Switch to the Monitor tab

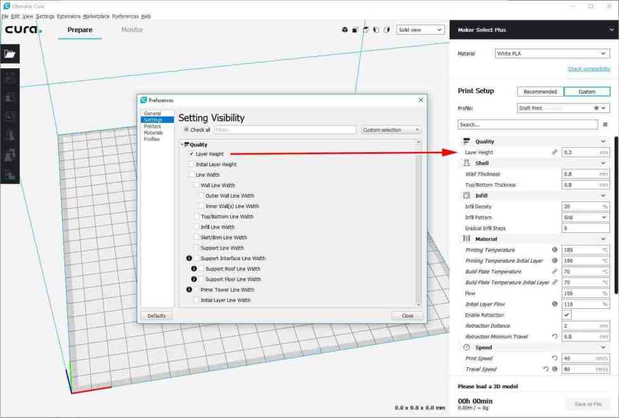point(132,30)
